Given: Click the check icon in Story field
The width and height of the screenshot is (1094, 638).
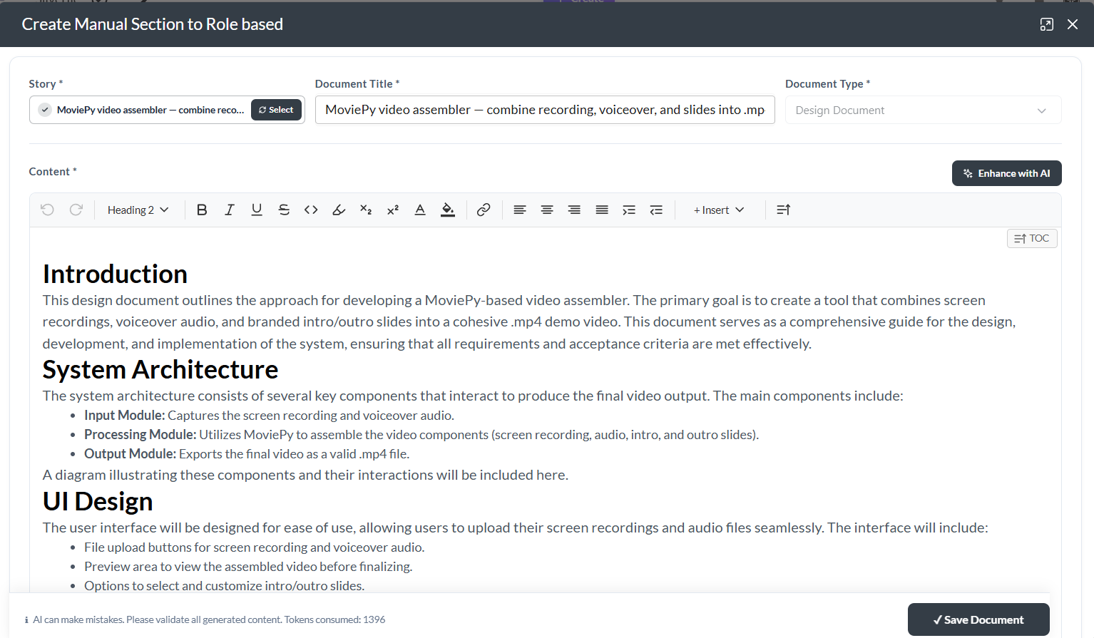Looking at the screenshot, I should point(45,110).
